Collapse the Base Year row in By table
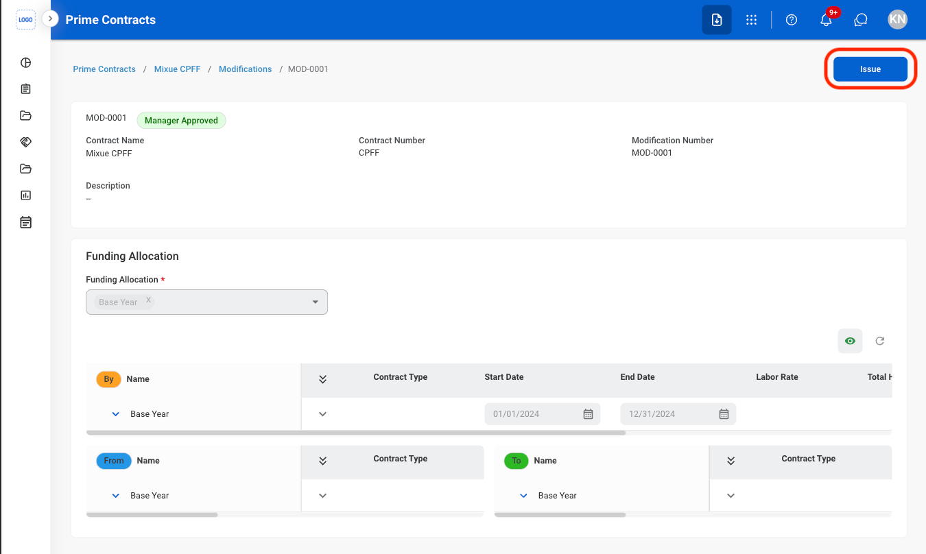This screenshot has width=926, height=554. 116,414
